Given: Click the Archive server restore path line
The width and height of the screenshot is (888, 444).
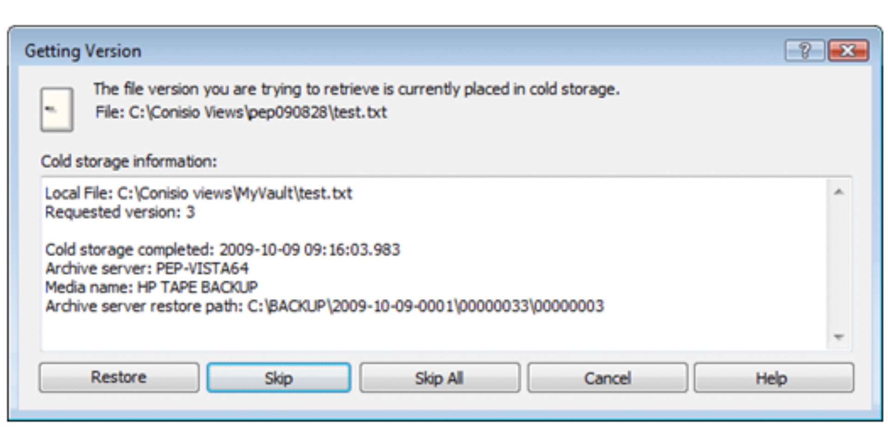Looking at the screenshot, I should (x=324, y=306).
